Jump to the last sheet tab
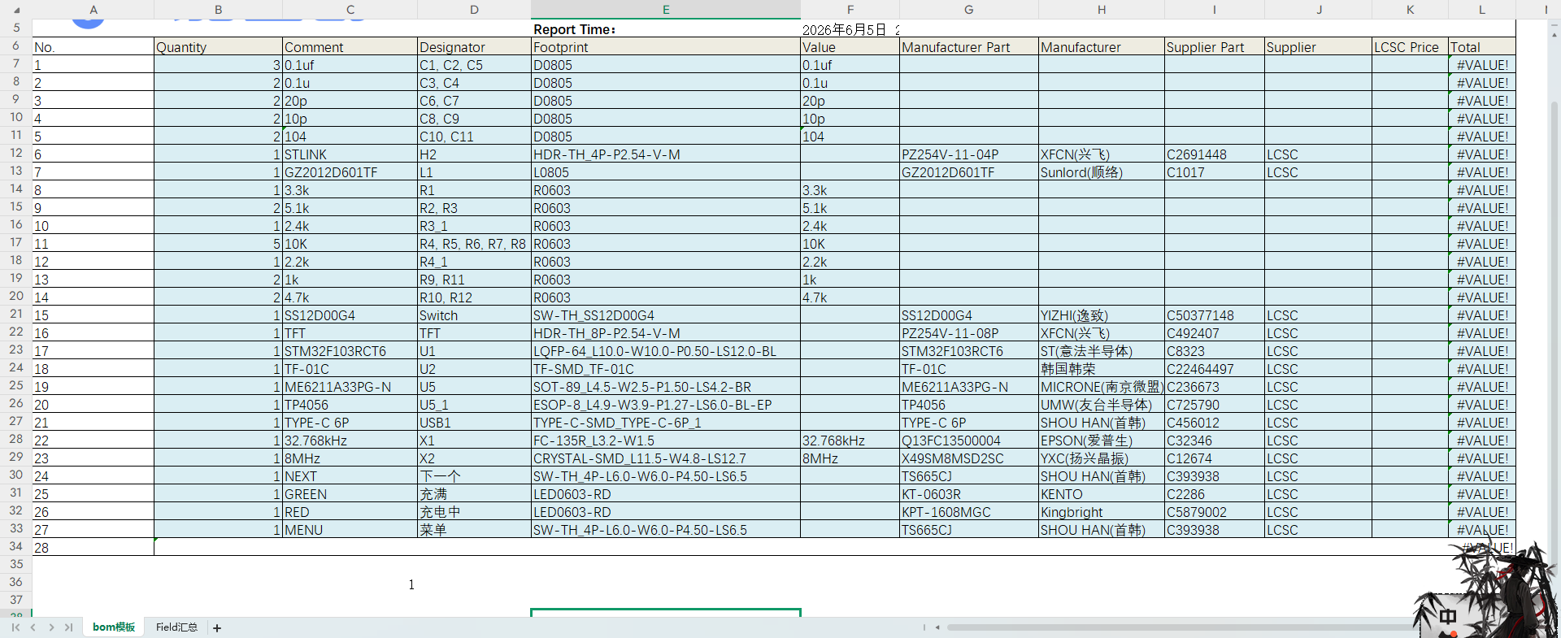Screen dimensions: 1561x638 point(69,627)
